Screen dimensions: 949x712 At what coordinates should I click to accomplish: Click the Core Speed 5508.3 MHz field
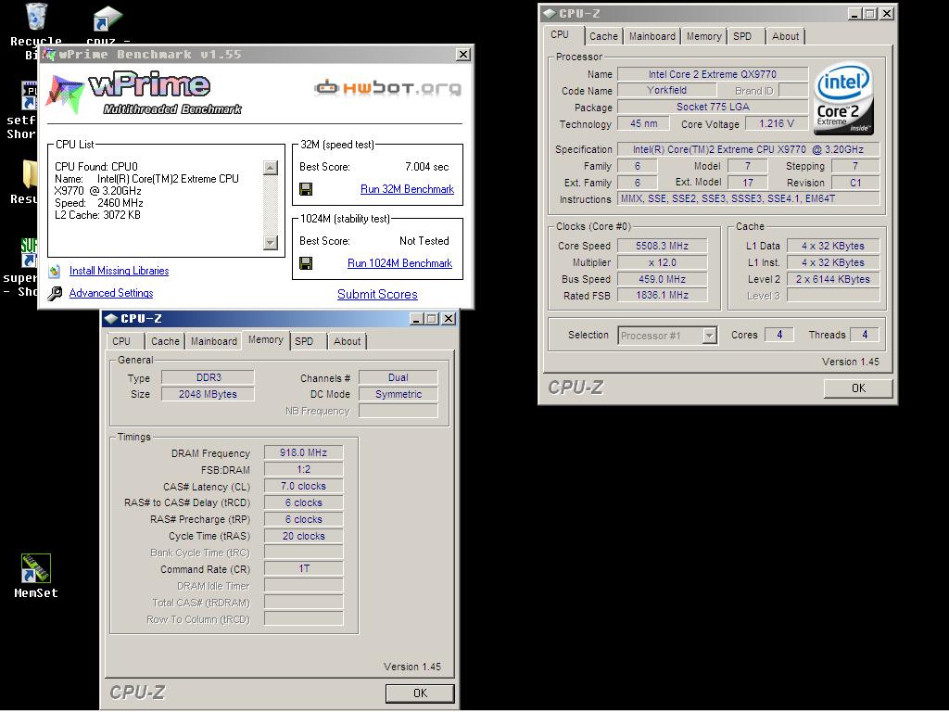click(662, 246)
